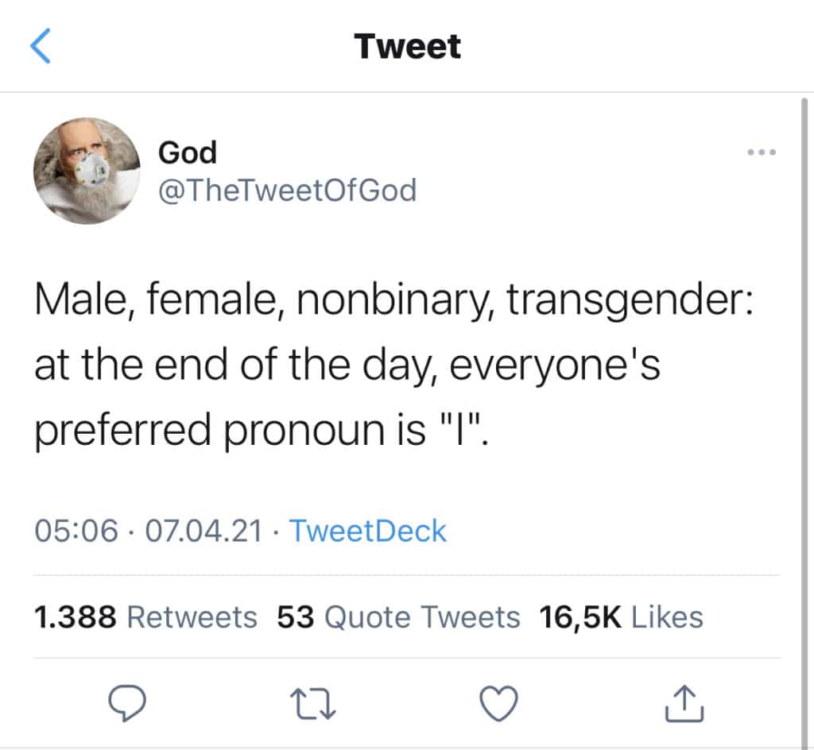Screen dimensions: 814x750
Task: Go back using the blue arrow
Action: coord(41,46)
